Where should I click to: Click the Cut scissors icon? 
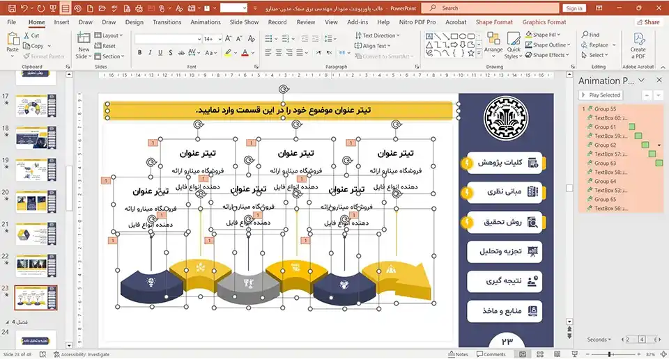point(26,35)
